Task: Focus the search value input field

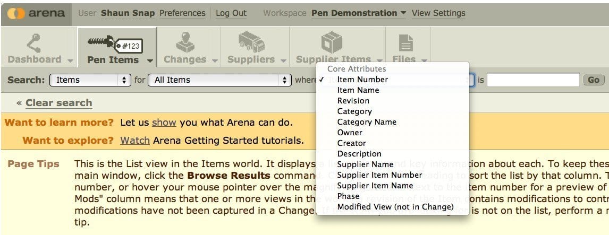Action: tap(533, 80)
